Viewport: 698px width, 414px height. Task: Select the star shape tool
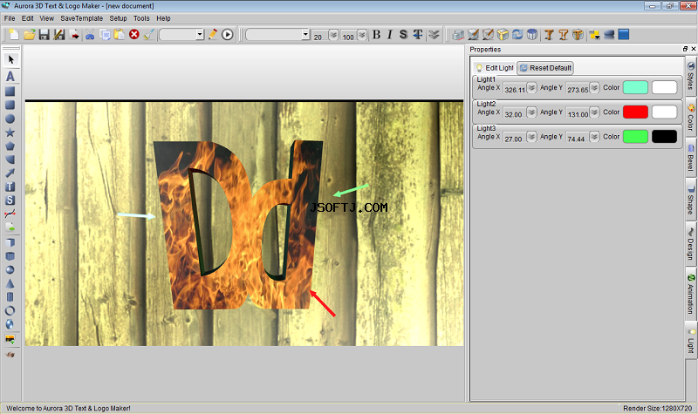pyautogui.click(x=10, y=132)
